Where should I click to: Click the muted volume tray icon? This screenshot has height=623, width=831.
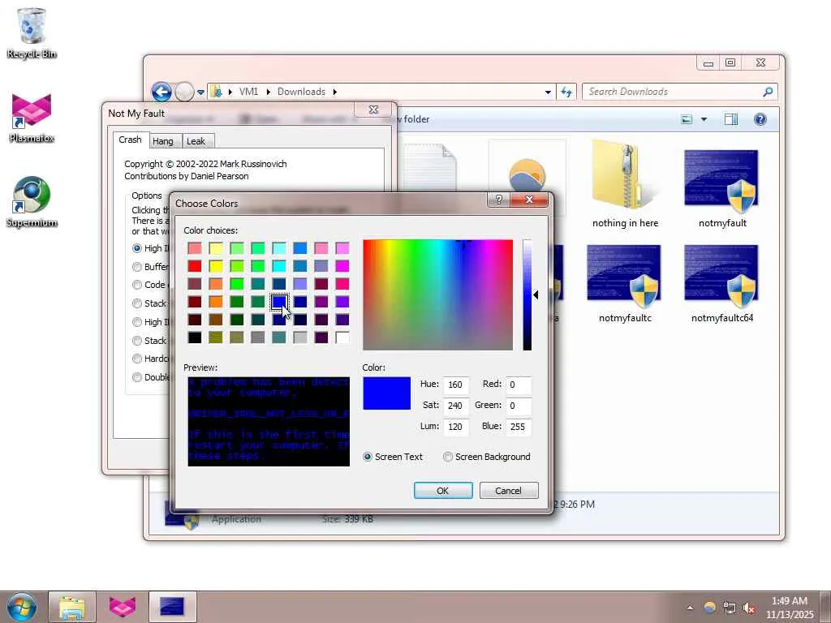point(749,608)
